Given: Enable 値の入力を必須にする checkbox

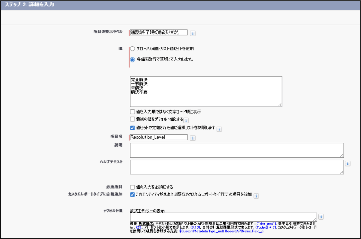Looking at the screenshot, I should (132, 187).
